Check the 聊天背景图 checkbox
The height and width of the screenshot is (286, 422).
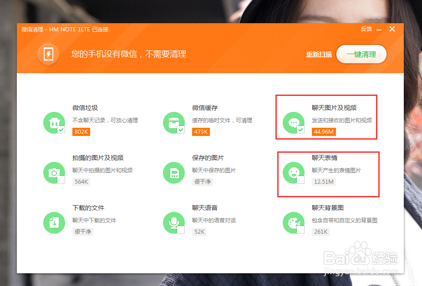(x=300, y=230)
